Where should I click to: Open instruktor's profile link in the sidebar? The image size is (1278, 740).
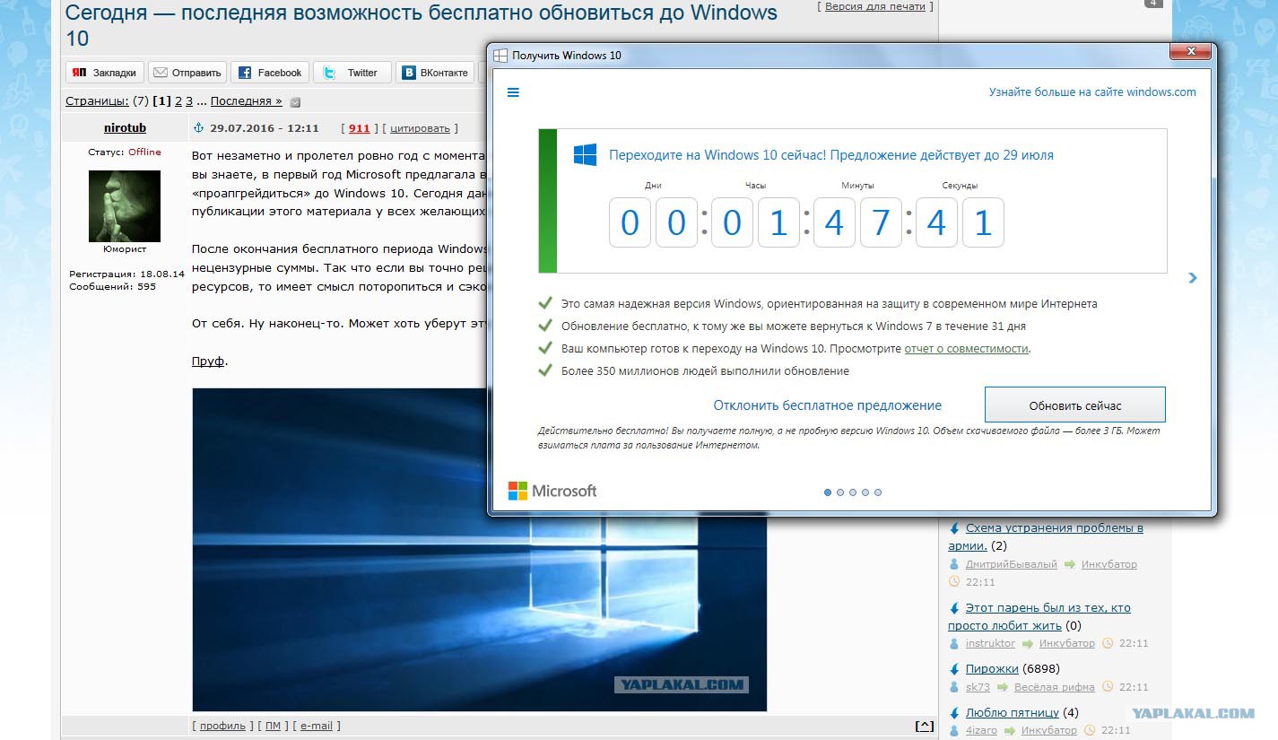click(x=990, y=644)
